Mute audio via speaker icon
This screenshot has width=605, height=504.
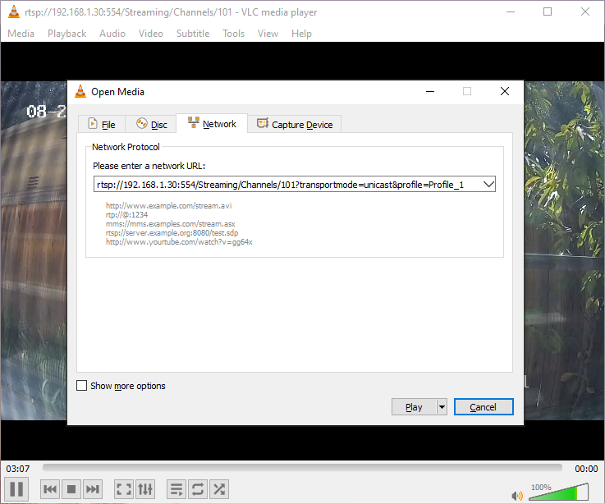(x=516, y=495)
